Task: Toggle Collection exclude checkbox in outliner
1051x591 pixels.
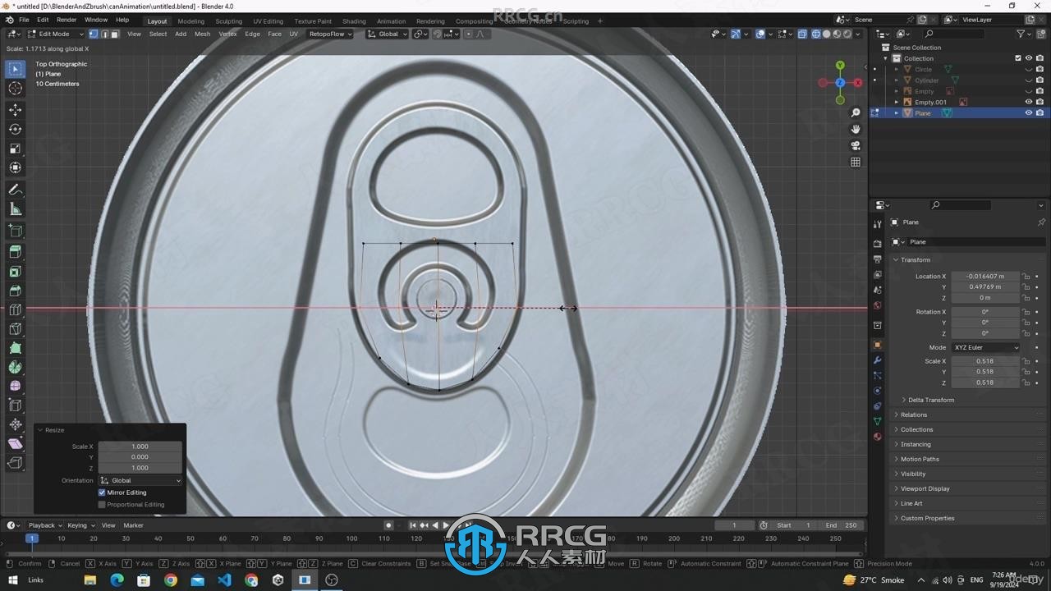Action: point(1018,58)
